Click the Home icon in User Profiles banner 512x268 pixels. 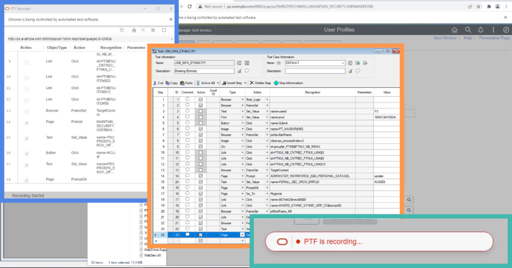(x=454, y=29)
